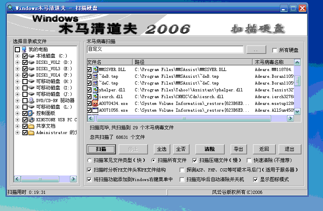Click the KINSTONE USB PC camera icon
323x211 pixels.
point(31,120)
